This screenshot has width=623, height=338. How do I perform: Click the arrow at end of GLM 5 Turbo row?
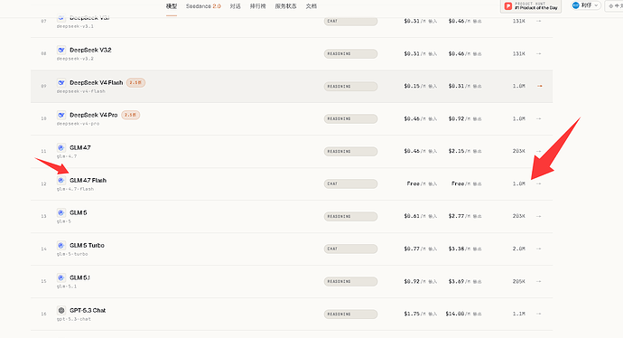click(x=539, y=249)
